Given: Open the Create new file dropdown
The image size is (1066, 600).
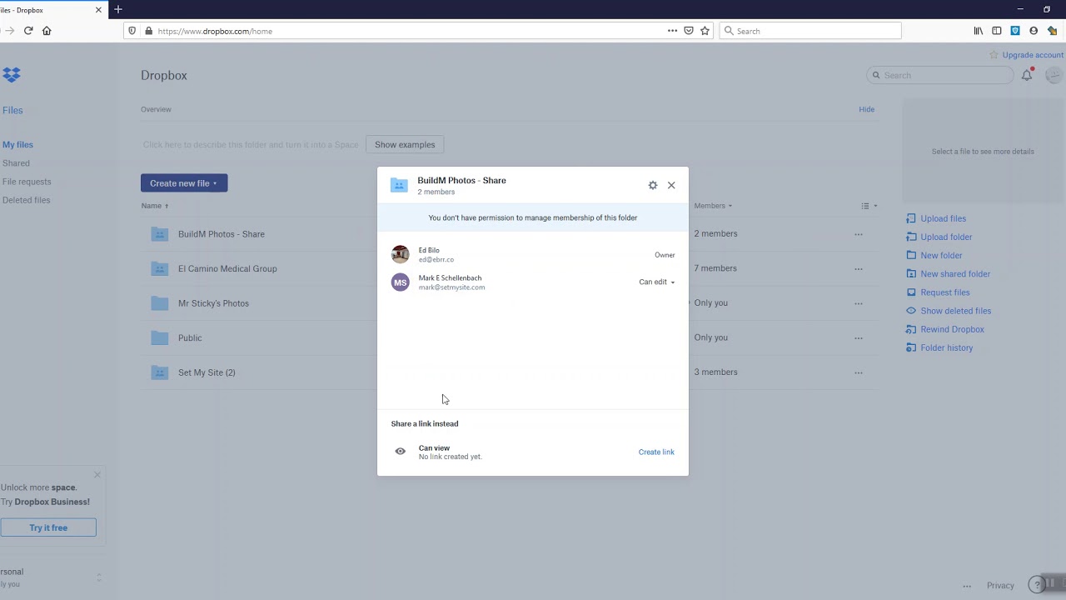Looking at the screenshot, I should pyautogui.click(x=184, y=183).
